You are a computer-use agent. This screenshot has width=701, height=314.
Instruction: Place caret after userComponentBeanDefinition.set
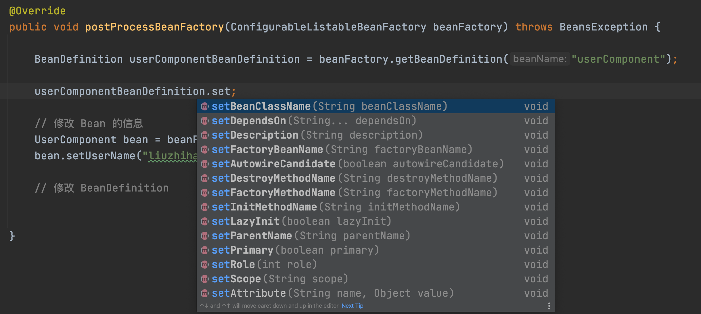231,91
